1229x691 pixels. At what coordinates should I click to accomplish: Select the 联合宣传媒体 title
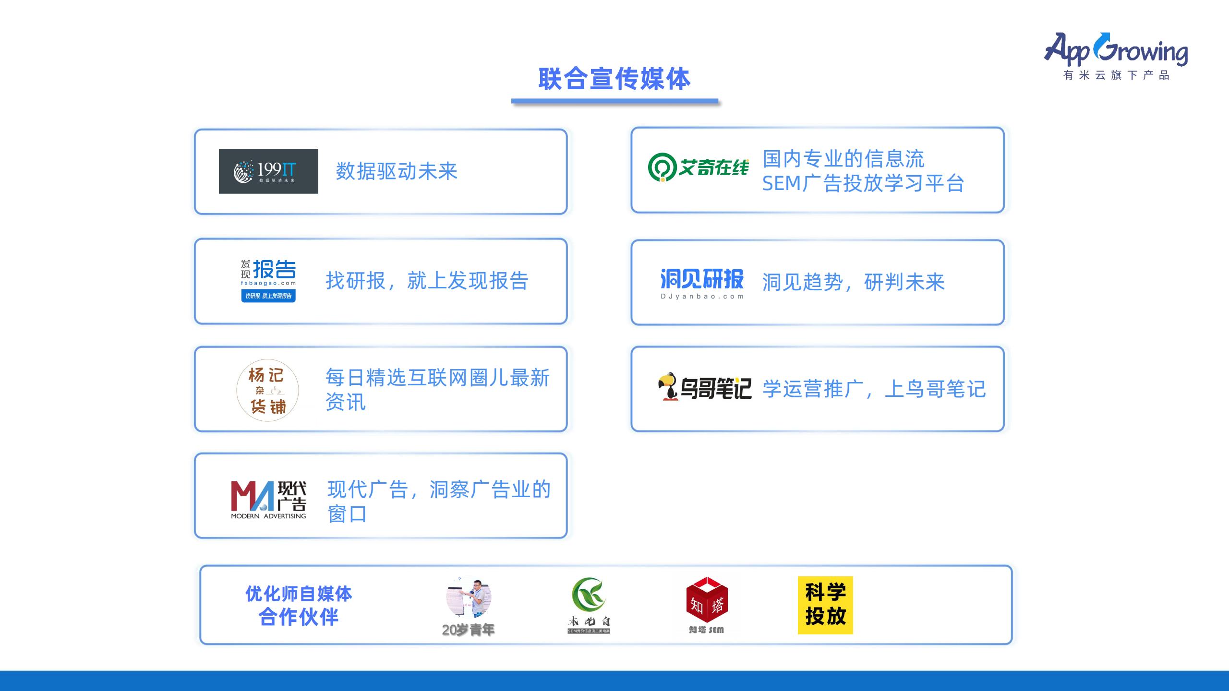[x=614, y=79]
